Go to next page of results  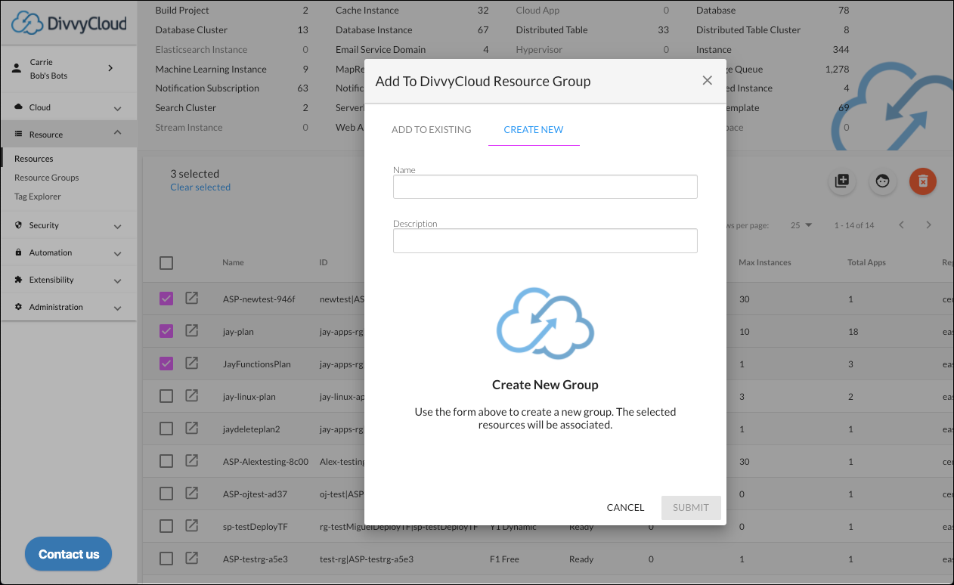coord(929,225)
